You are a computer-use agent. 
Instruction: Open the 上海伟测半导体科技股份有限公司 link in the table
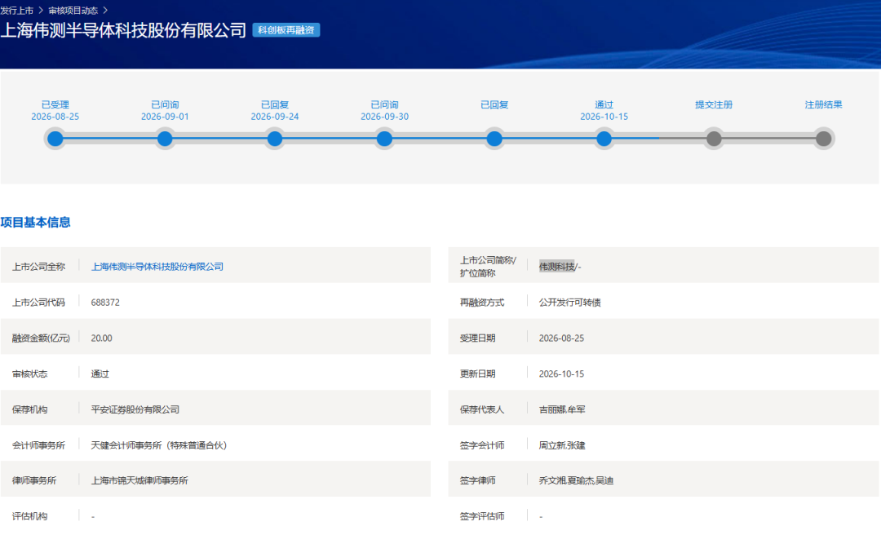pos(157,267)
